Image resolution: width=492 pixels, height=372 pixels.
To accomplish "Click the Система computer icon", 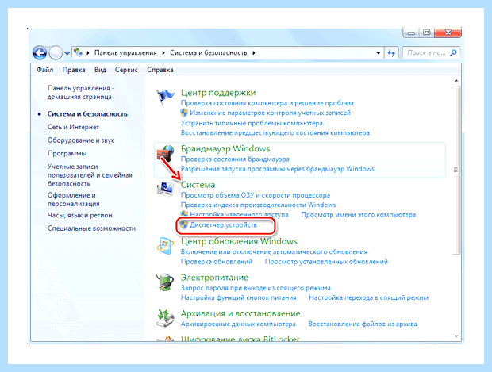I will click(x=165, y=189).
